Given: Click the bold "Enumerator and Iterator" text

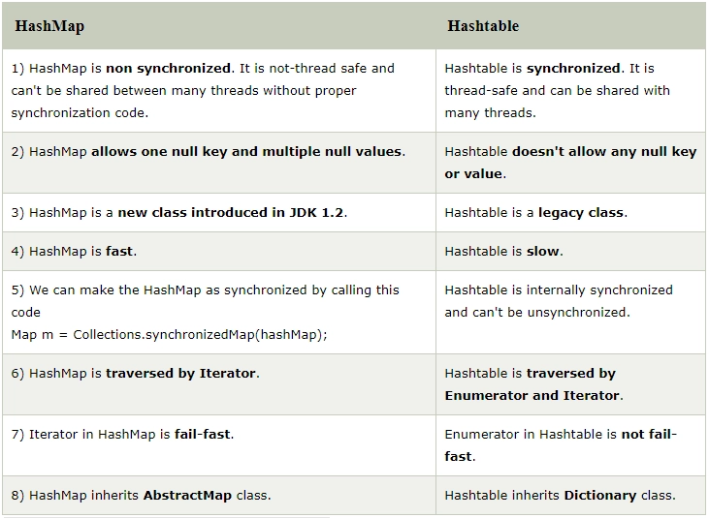Looking at the screenshot, I should [x=532, y=395].
